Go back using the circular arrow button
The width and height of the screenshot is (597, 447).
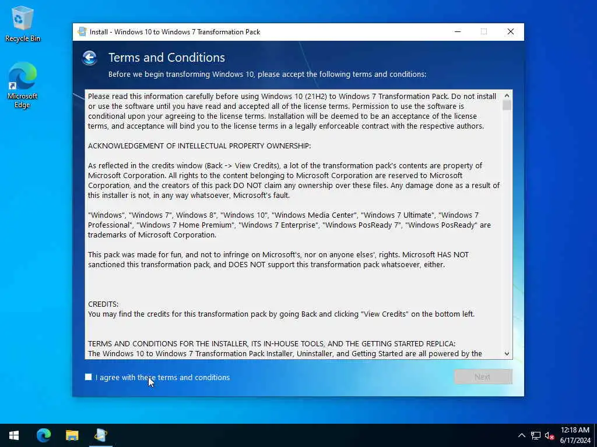click(89, 58)
